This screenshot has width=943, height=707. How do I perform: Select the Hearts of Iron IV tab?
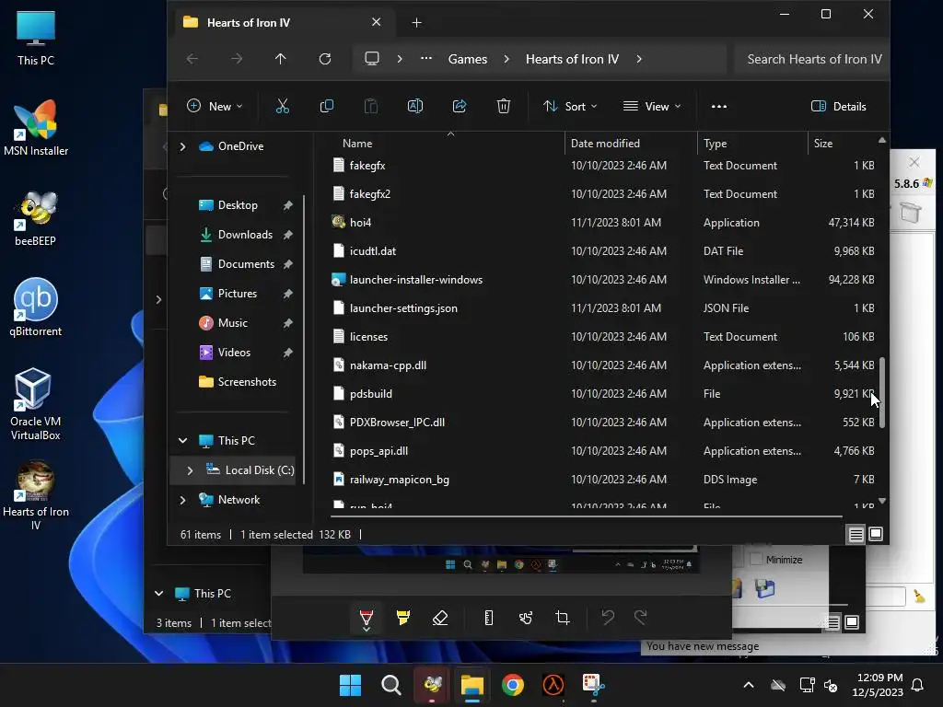tap(283, 22)
